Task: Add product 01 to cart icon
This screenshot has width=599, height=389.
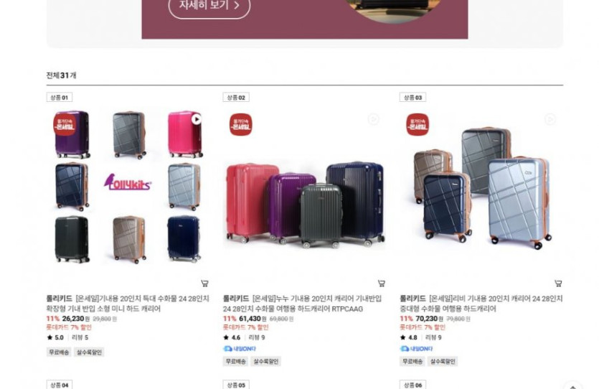Action: tap(204, 283)
